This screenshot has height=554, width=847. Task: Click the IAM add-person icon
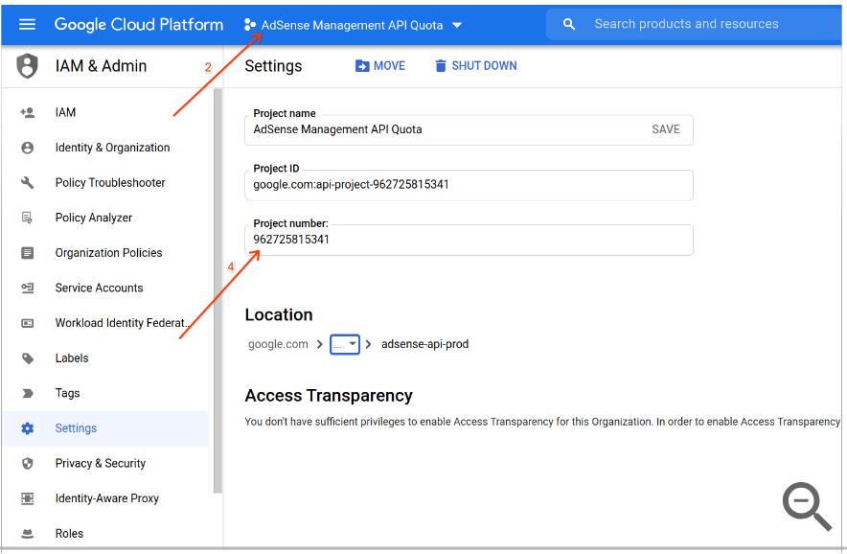pos(27,112)
